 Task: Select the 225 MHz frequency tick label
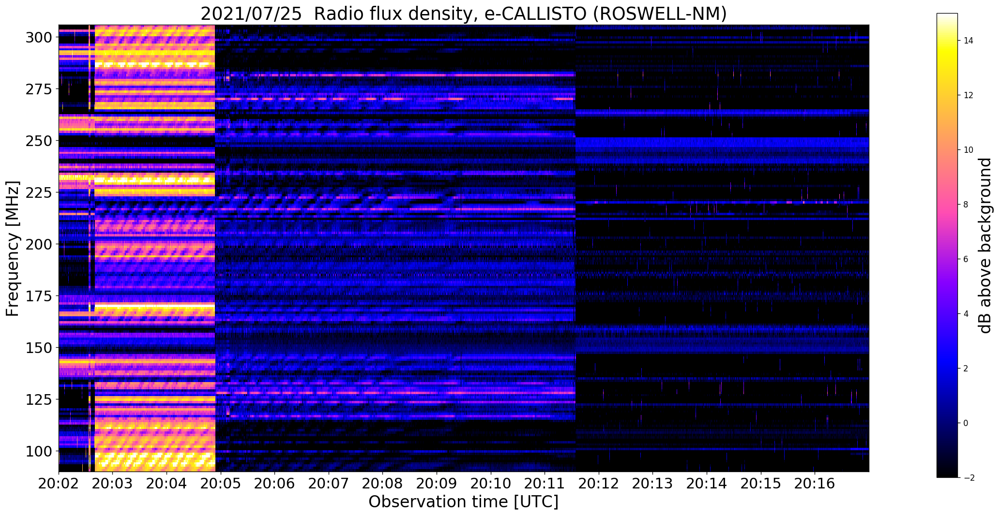point(39,192)
